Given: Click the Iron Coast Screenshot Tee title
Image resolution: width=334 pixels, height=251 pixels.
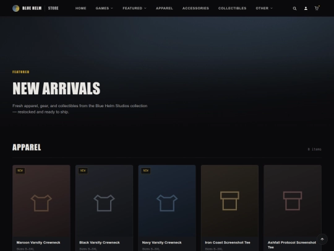Looking at the screenshot, I should [x=228, y=242].
